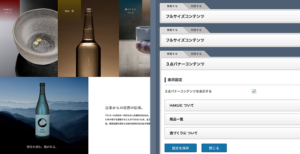Open the first 移動する tab

point(172,6)
